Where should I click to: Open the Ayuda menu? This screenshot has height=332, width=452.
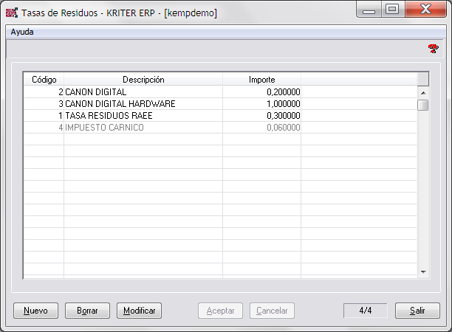click(22, 32)
